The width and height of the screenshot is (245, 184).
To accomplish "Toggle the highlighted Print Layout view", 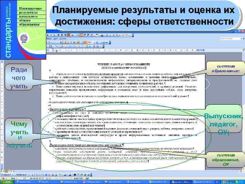I will [x=6, y=171].
